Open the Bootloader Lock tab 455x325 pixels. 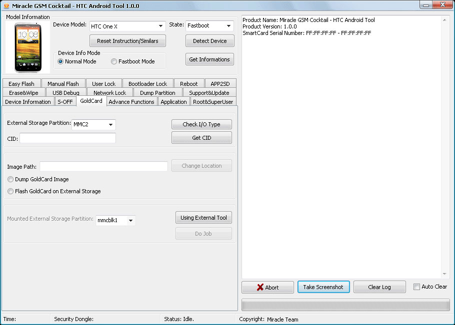tap(147, 84)
